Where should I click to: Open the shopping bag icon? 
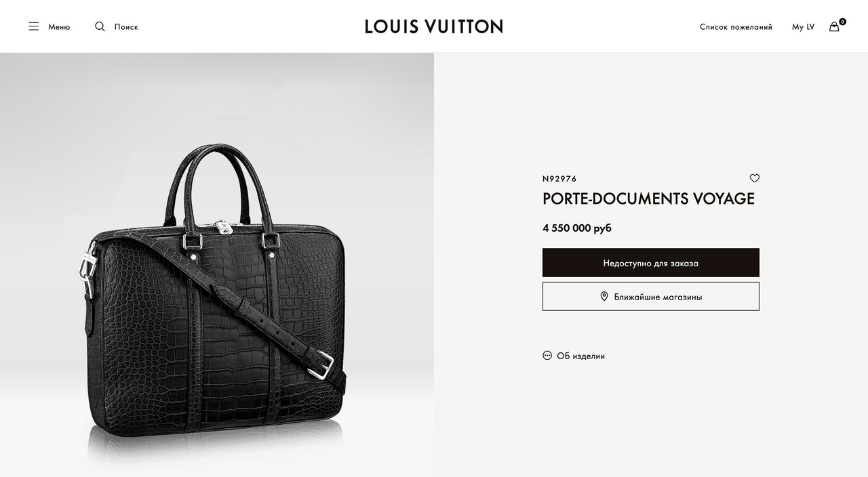pyautogui.click(x=834, y=27)
